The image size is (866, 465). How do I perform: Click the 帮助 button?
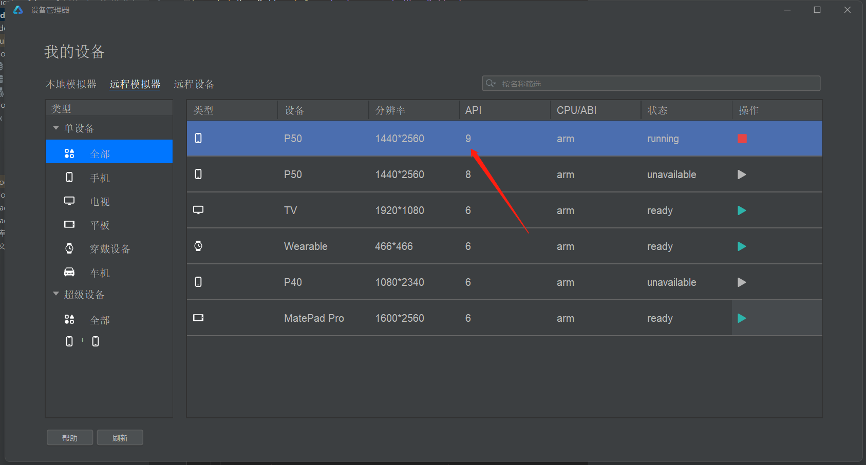70,438
